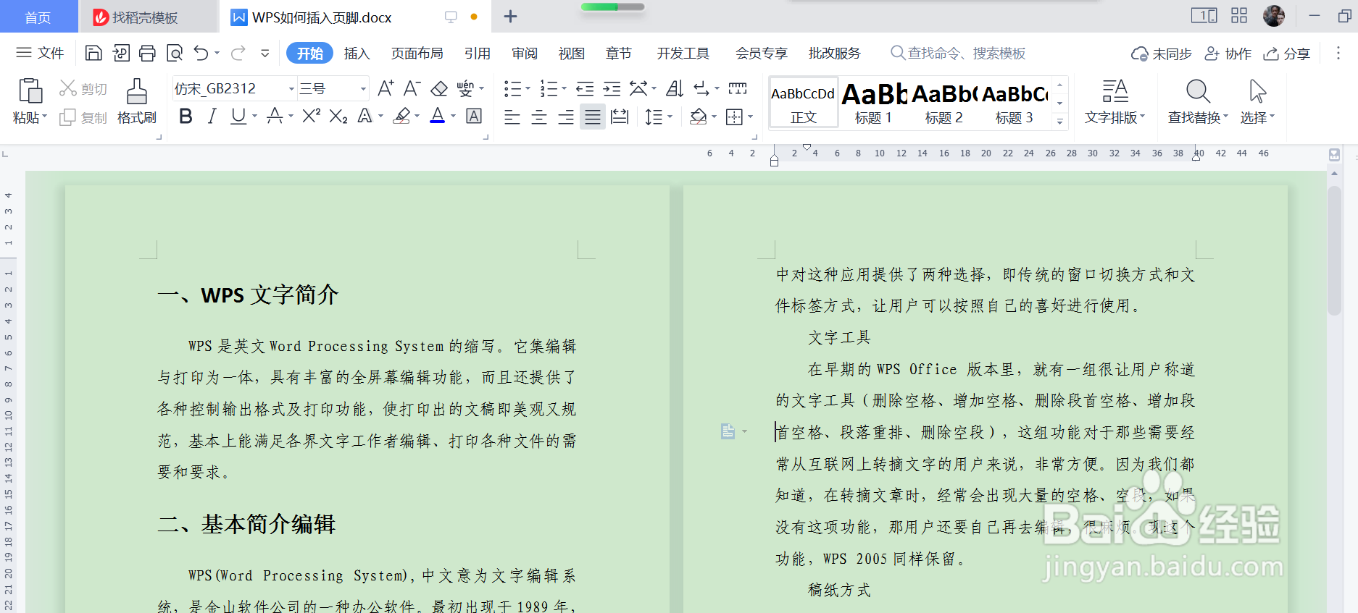1358x613 pixels.
Task: Click the Redo arrow icon
Action: click(x=238, y=53)
